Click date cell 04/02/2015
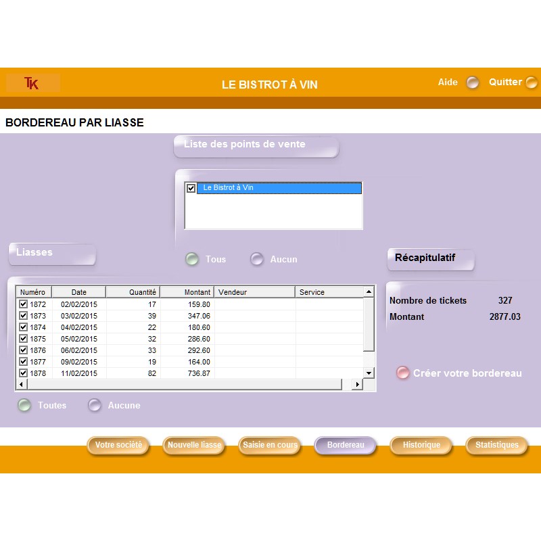This screenshot has height=541, width=541. tap(79, 327)
